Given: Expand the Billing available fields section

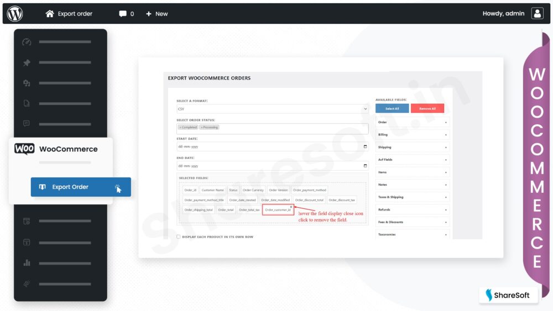Looking at the screenshot, I should coord(413,135).
